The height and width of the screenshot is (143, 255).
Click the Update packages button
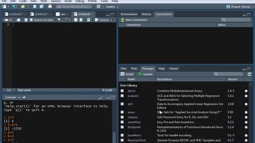pos(145,74)
